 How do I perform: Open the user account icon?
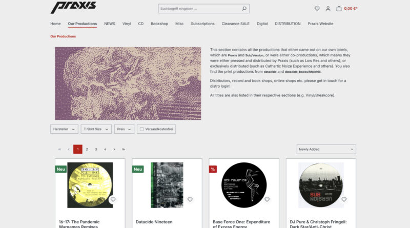pos(328,9)
